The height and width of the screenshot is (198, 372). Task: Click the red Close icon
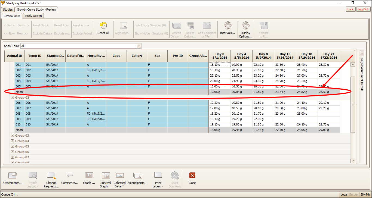point(192,175)
